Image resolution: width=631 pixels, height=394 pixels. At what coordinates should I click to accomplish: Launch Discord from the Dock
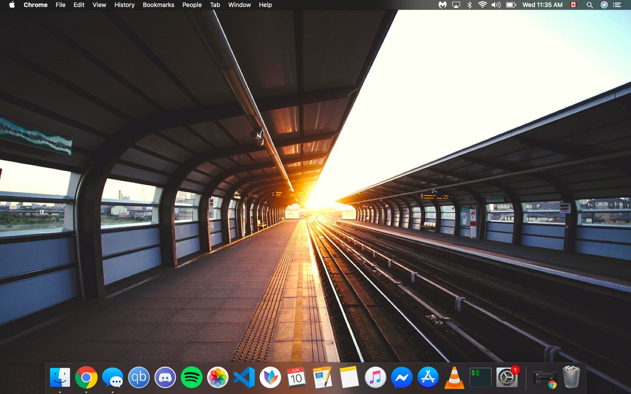click(165, 377)
